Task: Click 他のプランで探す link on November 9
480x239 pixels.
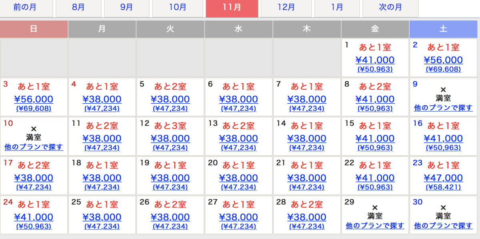Action: click(x=443, y=108)
